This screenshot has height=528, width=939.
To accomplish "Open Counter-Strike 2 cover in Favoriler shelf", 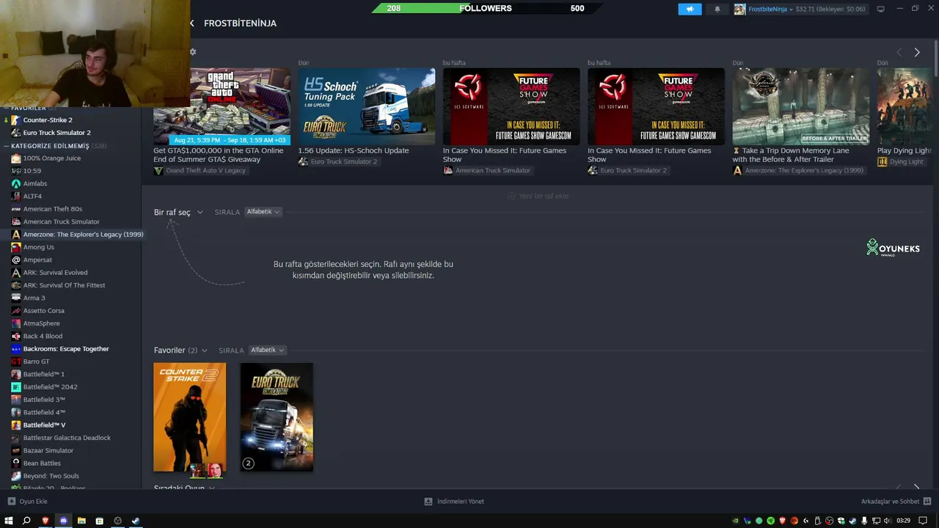I will (x=190, y=417).
